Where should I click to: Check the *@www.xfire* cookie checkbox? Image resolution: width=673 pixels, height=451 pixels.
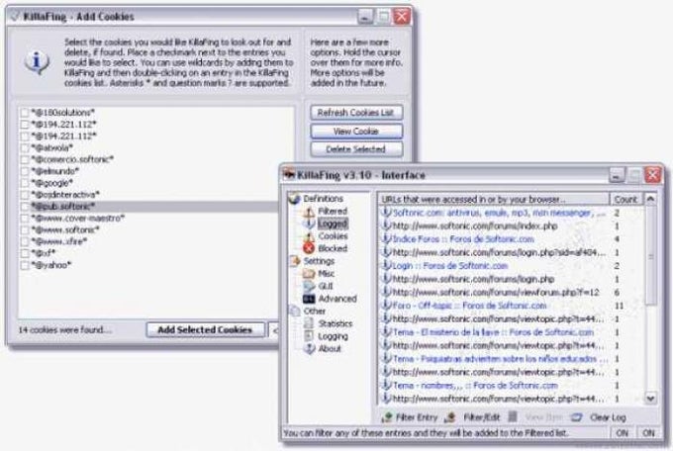click(x=25, y=241)
